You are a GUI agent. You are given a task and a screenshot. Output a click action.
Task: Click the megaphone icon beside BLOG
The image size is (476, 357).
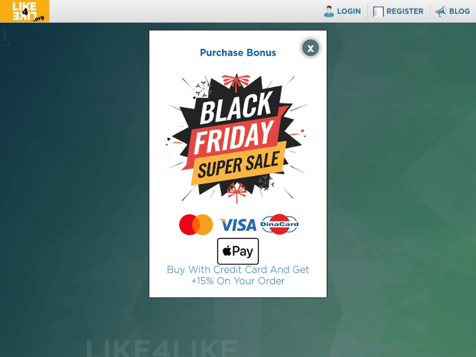(441, 11)
